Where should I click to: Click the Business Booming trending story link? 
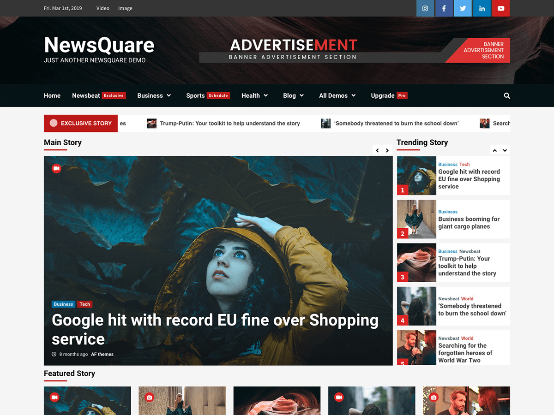coord(469,223)
